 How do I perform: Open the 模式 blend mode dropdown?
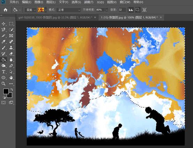click(x=68, y=10)
